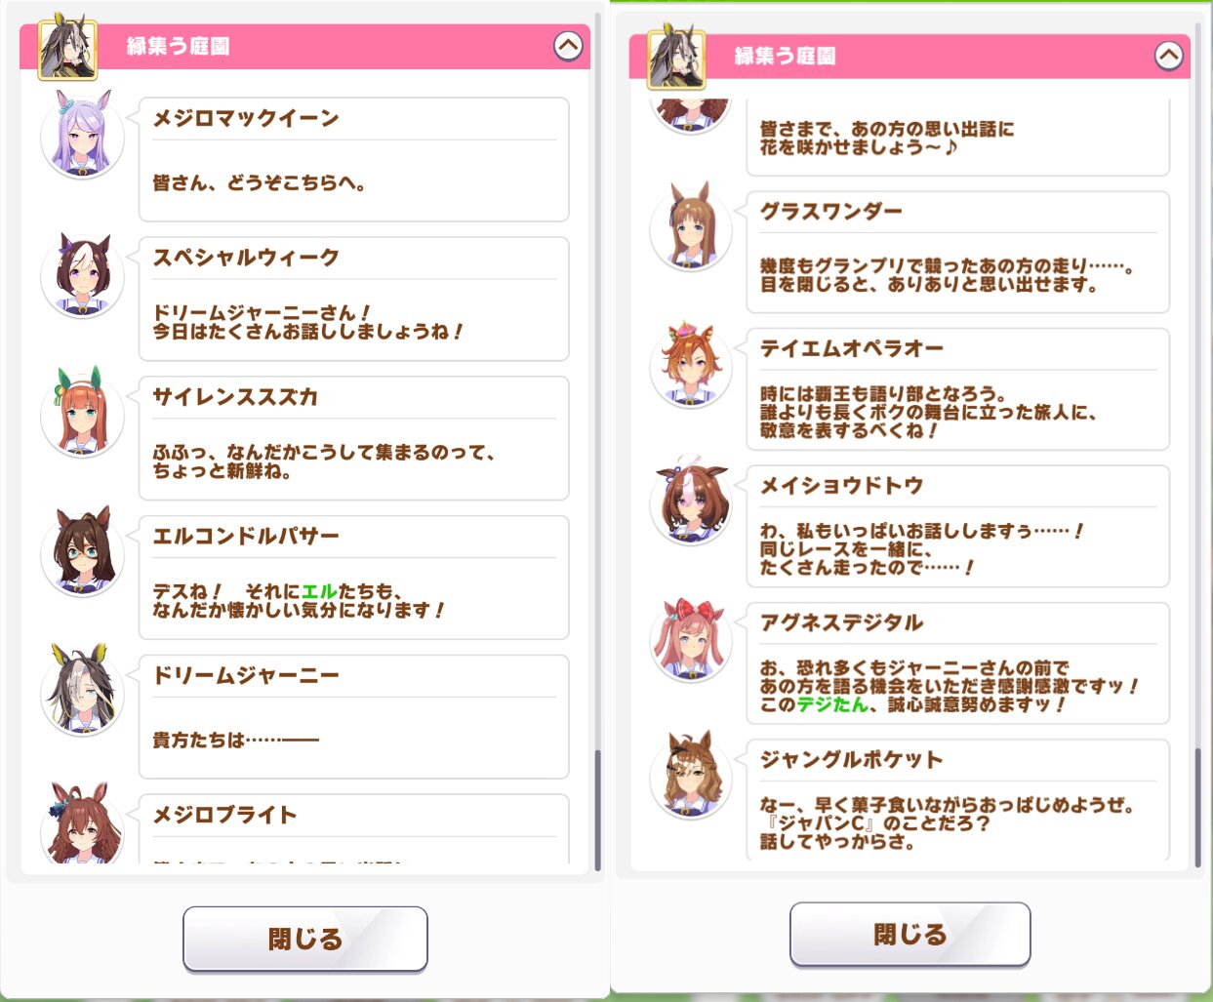The height and width of the screenshot is (1002, 1213).
Task: Click Grass Wonder's avatar icon
Action: coord(691,229)
